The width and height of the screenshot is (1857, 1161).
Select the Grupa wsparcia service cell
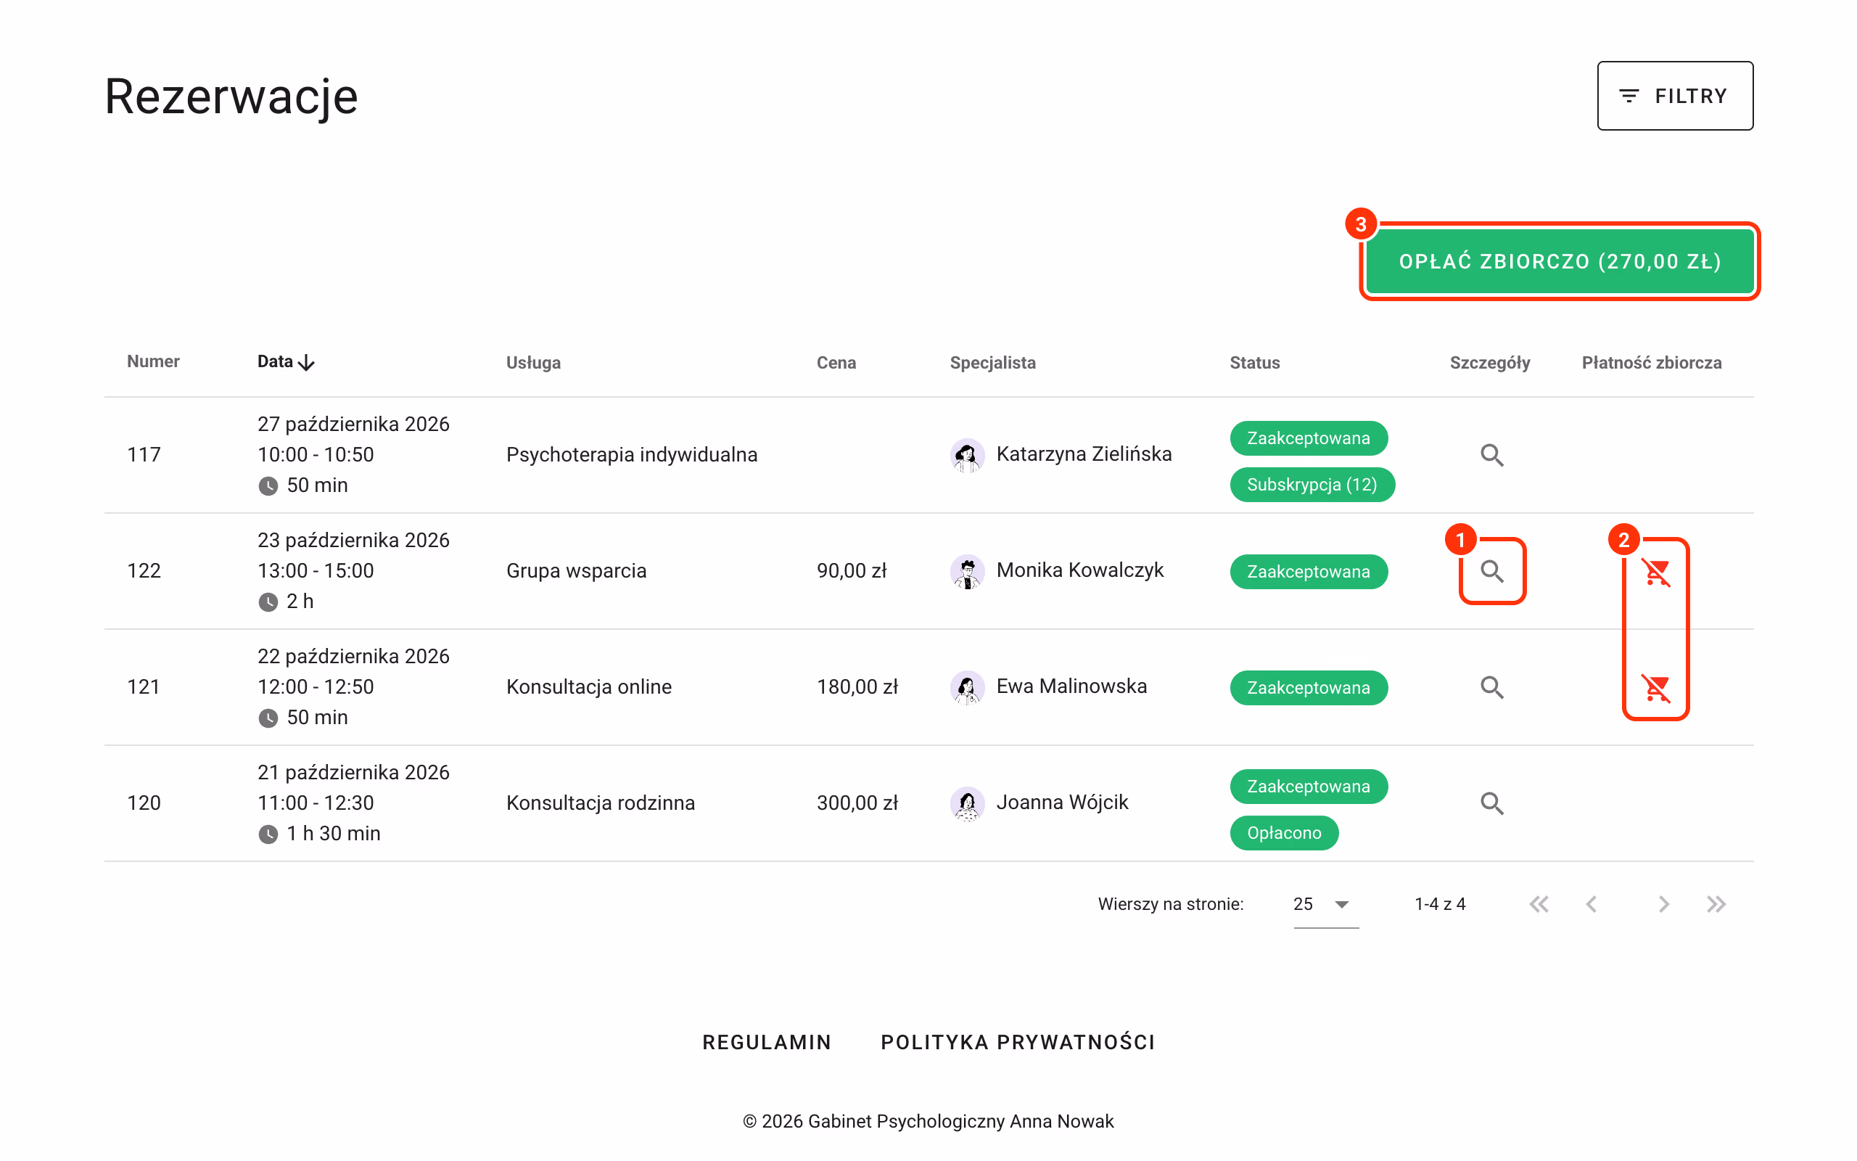pyautogui.click(x=576, y=570)
